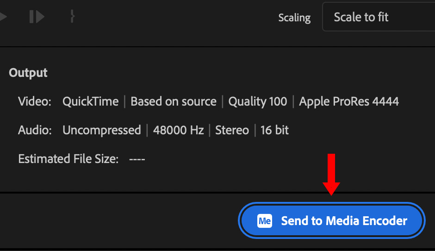Click the Video: summary label
The height and width of the screenshot is (251, 435).
click(35, 101)
